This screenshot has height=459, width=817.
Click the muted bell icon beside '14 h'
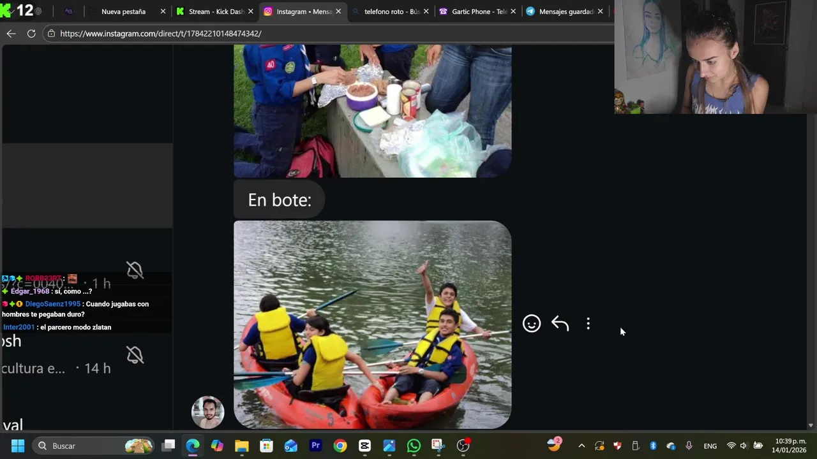[x=135, y=355]
